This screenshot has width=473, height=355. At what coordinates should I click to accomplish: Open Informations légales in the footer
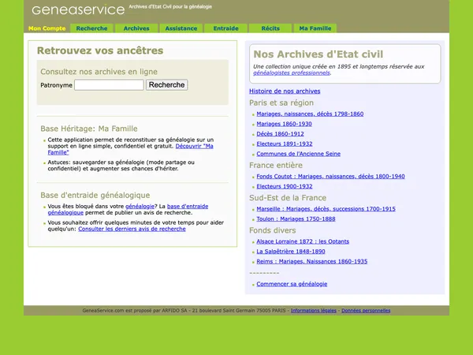pos(314,311)
